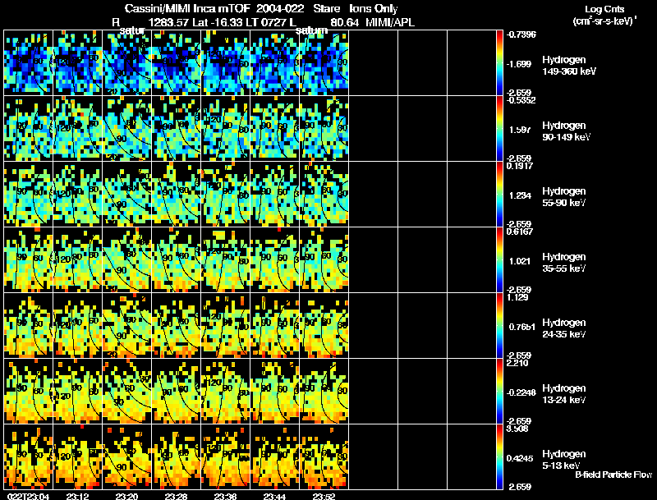Select the 55-90 keV image panel at 23:12

[77, 195]
